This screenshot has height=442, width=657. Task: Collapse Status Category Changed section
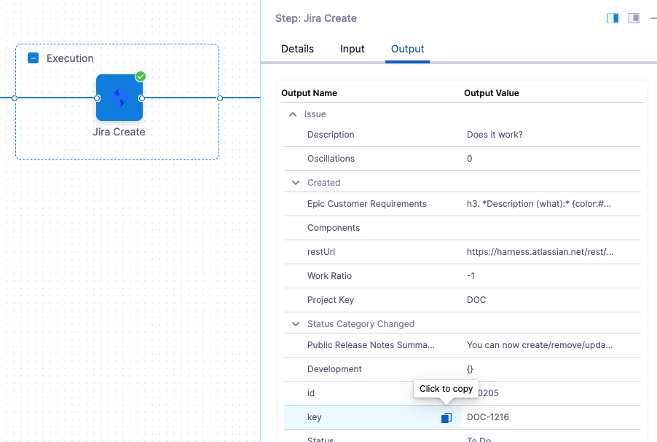[x=296, y=324]
